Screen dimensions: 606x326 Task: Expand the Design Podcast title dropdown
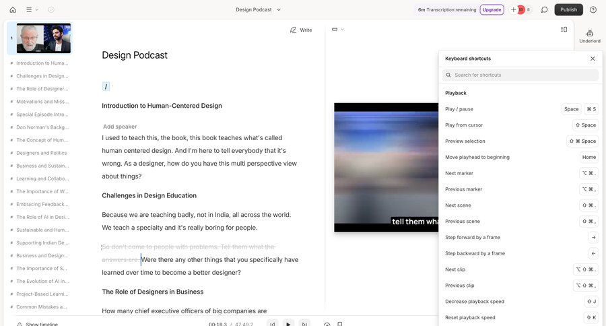[x=259, y=9]
